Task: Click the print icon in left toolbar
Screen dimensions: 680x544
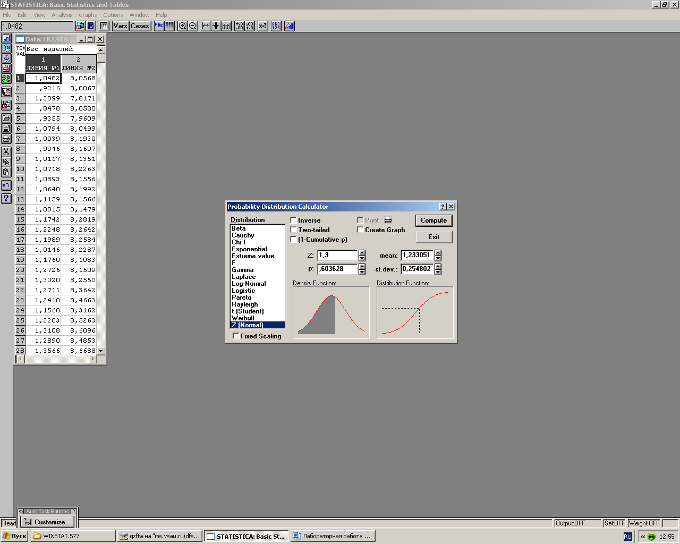Action: (6, 139)
